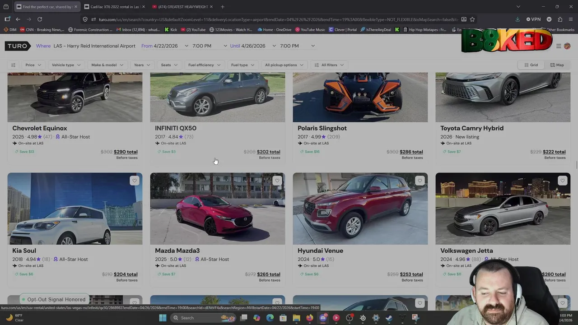Edit the LAS airport location field

(x=94, y=46)
